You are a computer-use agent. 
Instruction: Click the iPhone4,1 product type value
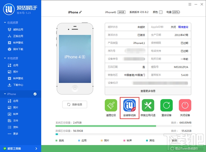(x=139, y=43)
